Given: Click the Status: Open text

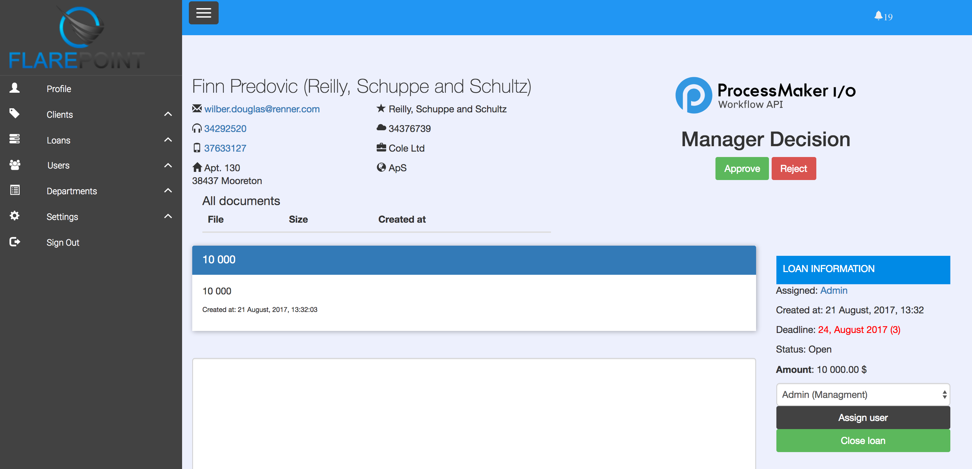Looking at the screenshot, I should point(804,350).
